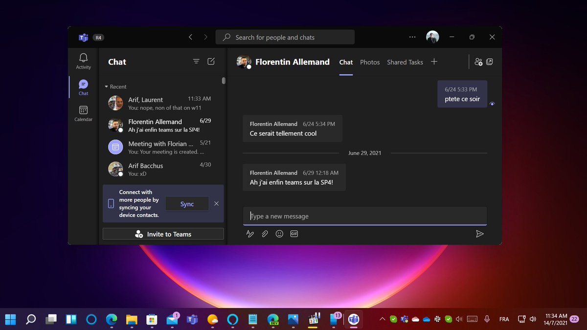Click the Teams logo in the title bar
The image size is (587, 330).
(x=83, y=37)
